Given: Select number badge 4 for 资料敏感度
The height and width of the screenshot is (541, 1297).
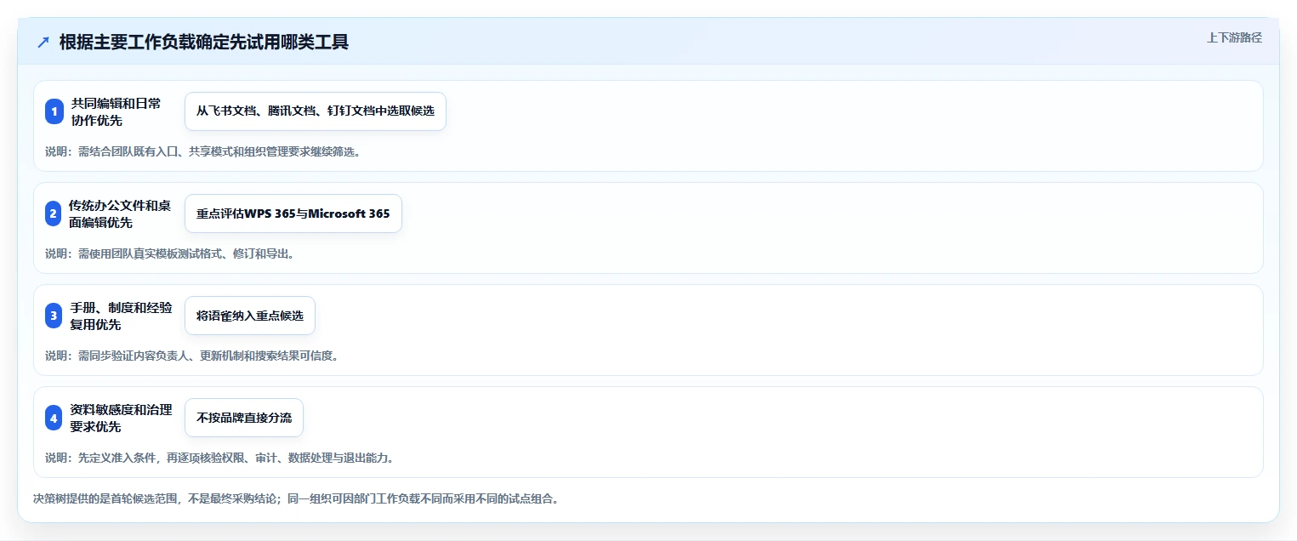Looking at the screenshot, I should click(x=54, y=418).
